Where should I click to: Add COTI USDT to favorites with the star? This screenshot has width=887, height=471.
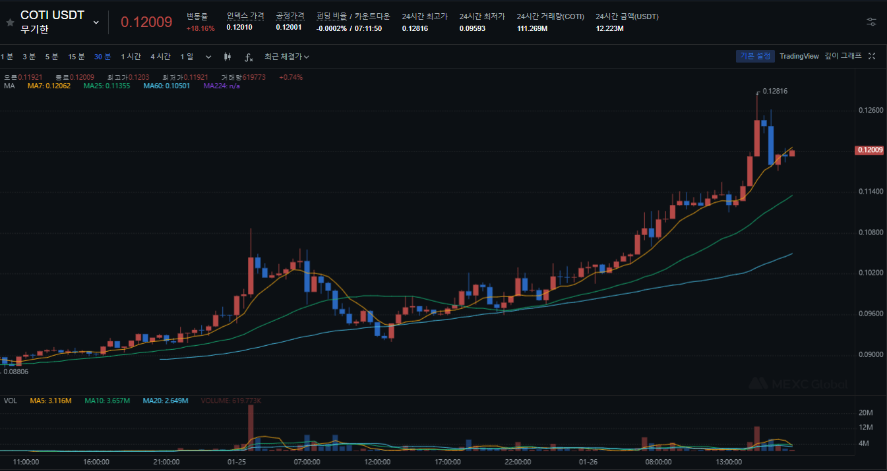10,22
